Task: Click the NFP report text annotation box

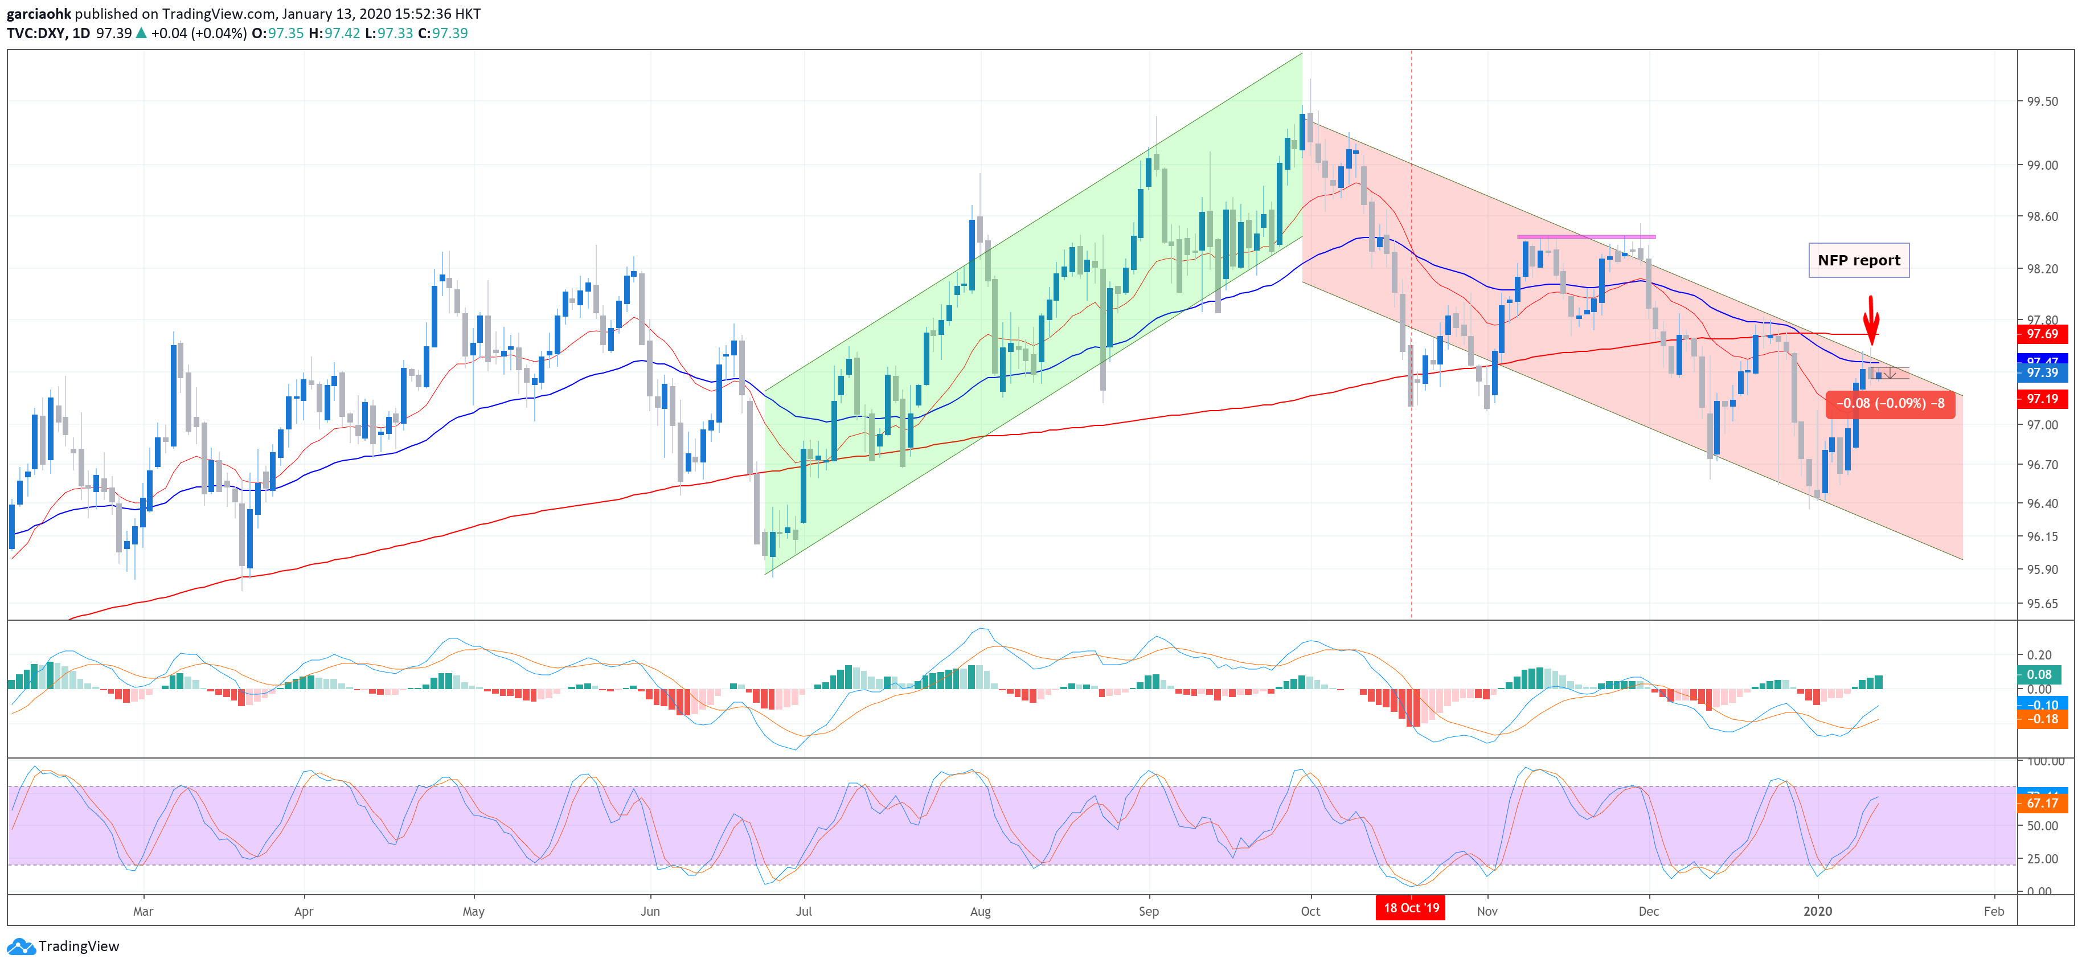Action: click(x=1858, y=260)
